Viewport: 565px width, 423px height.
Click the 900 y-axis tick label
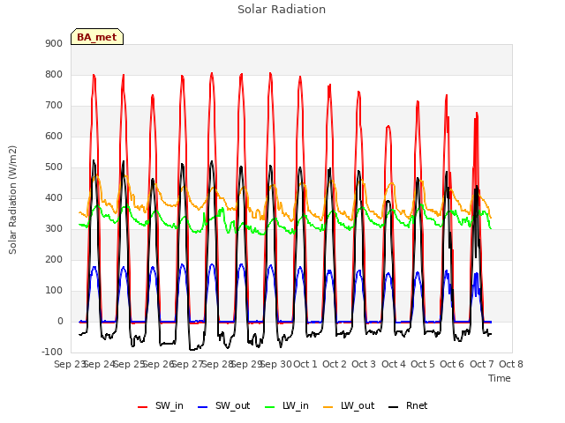pyautogui.click(x=54, y=43)
